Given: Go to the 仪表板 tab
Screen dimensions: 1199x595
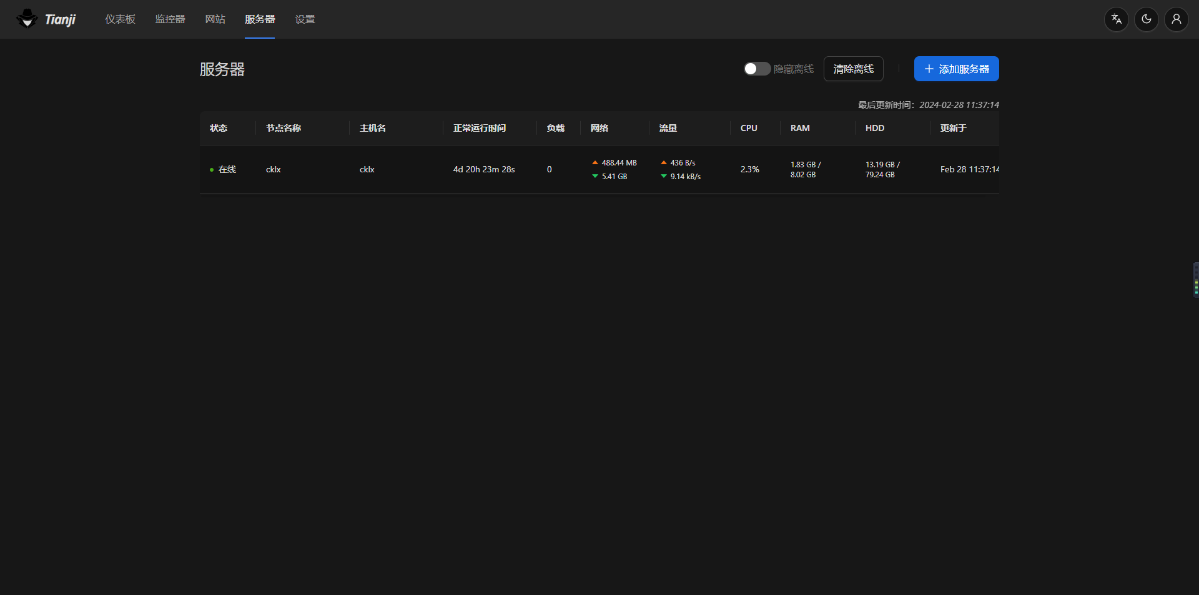Looking at the screenshot, I should [x=120, y=19].
